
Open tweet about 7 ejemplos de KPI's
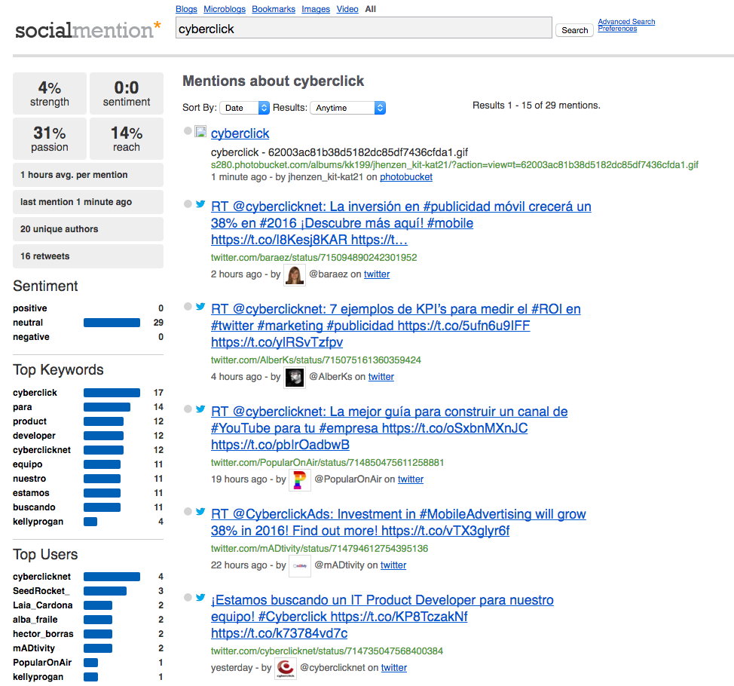click(x=396, y=326)
